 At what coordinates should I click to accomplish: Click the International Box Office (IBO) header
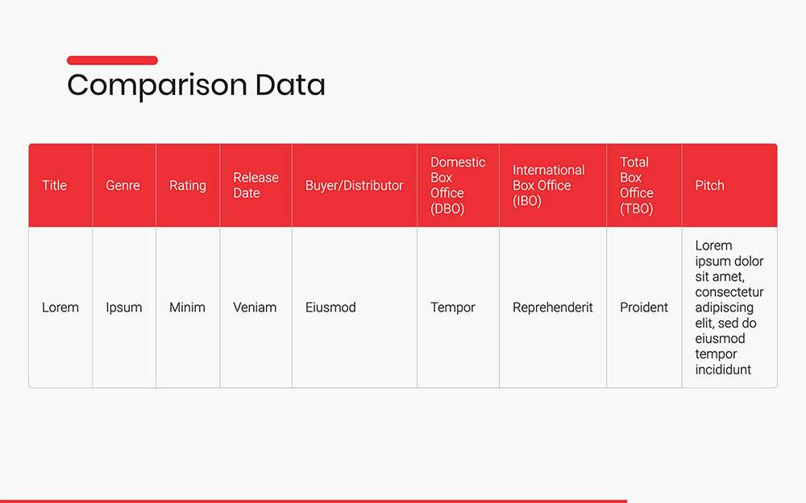[549, 185]
